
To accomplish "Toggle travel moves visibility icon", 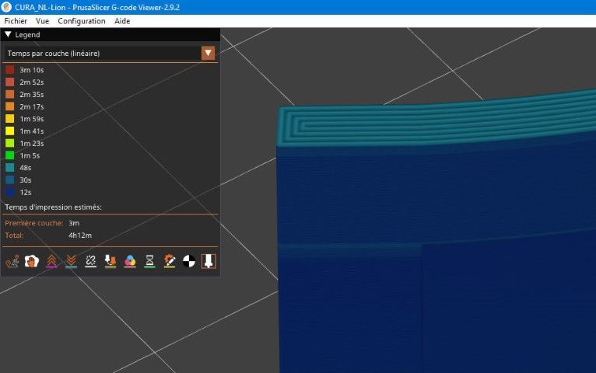I will click(12, 261).
